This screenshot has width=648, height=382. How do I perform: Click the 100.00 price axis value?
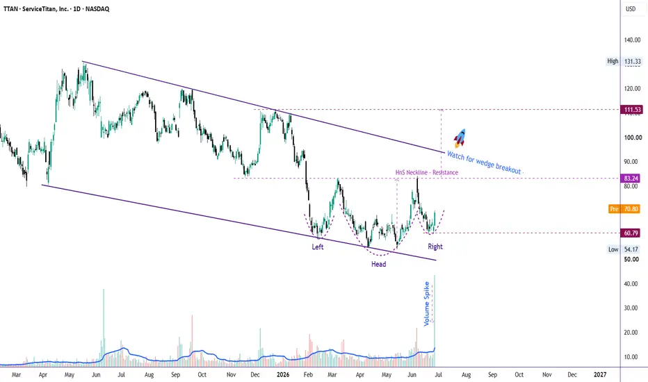pos(632,138)
